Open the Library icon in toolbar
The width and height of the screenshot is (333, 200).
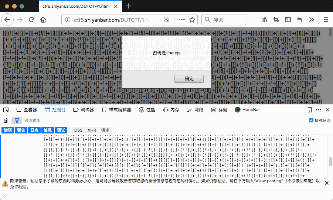[x=264, y=20]
